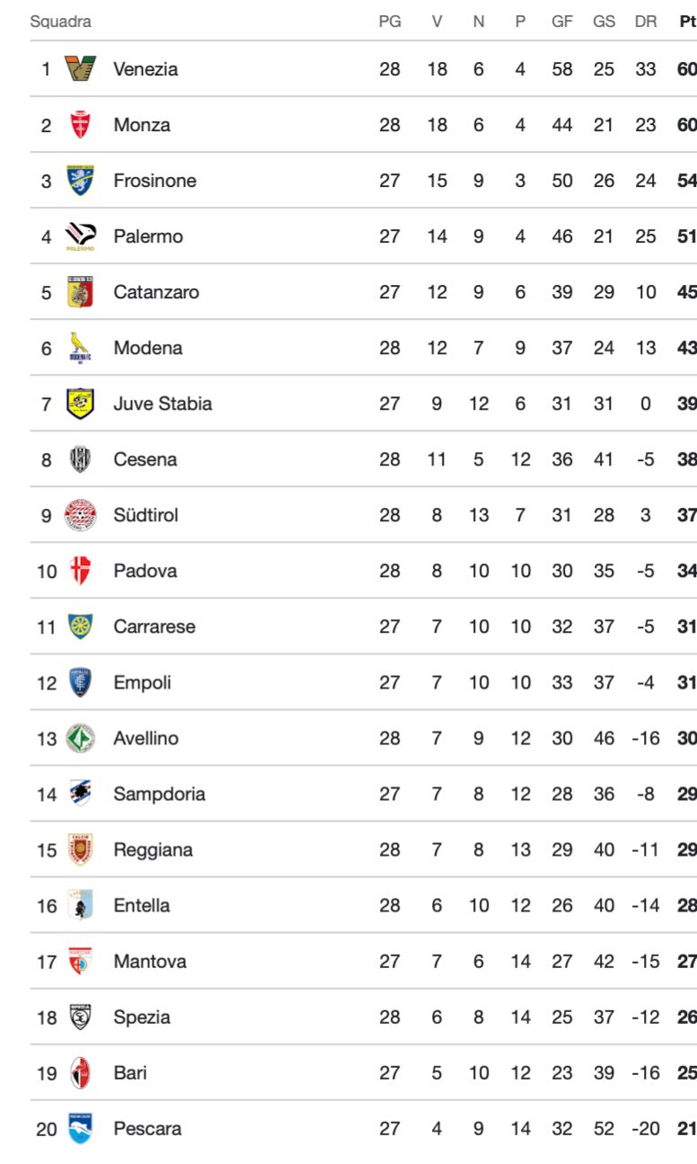Click the Bari club crest
Image resolution: width=697 pixels, height=1164 pixels.
[x=81, y=1072]
